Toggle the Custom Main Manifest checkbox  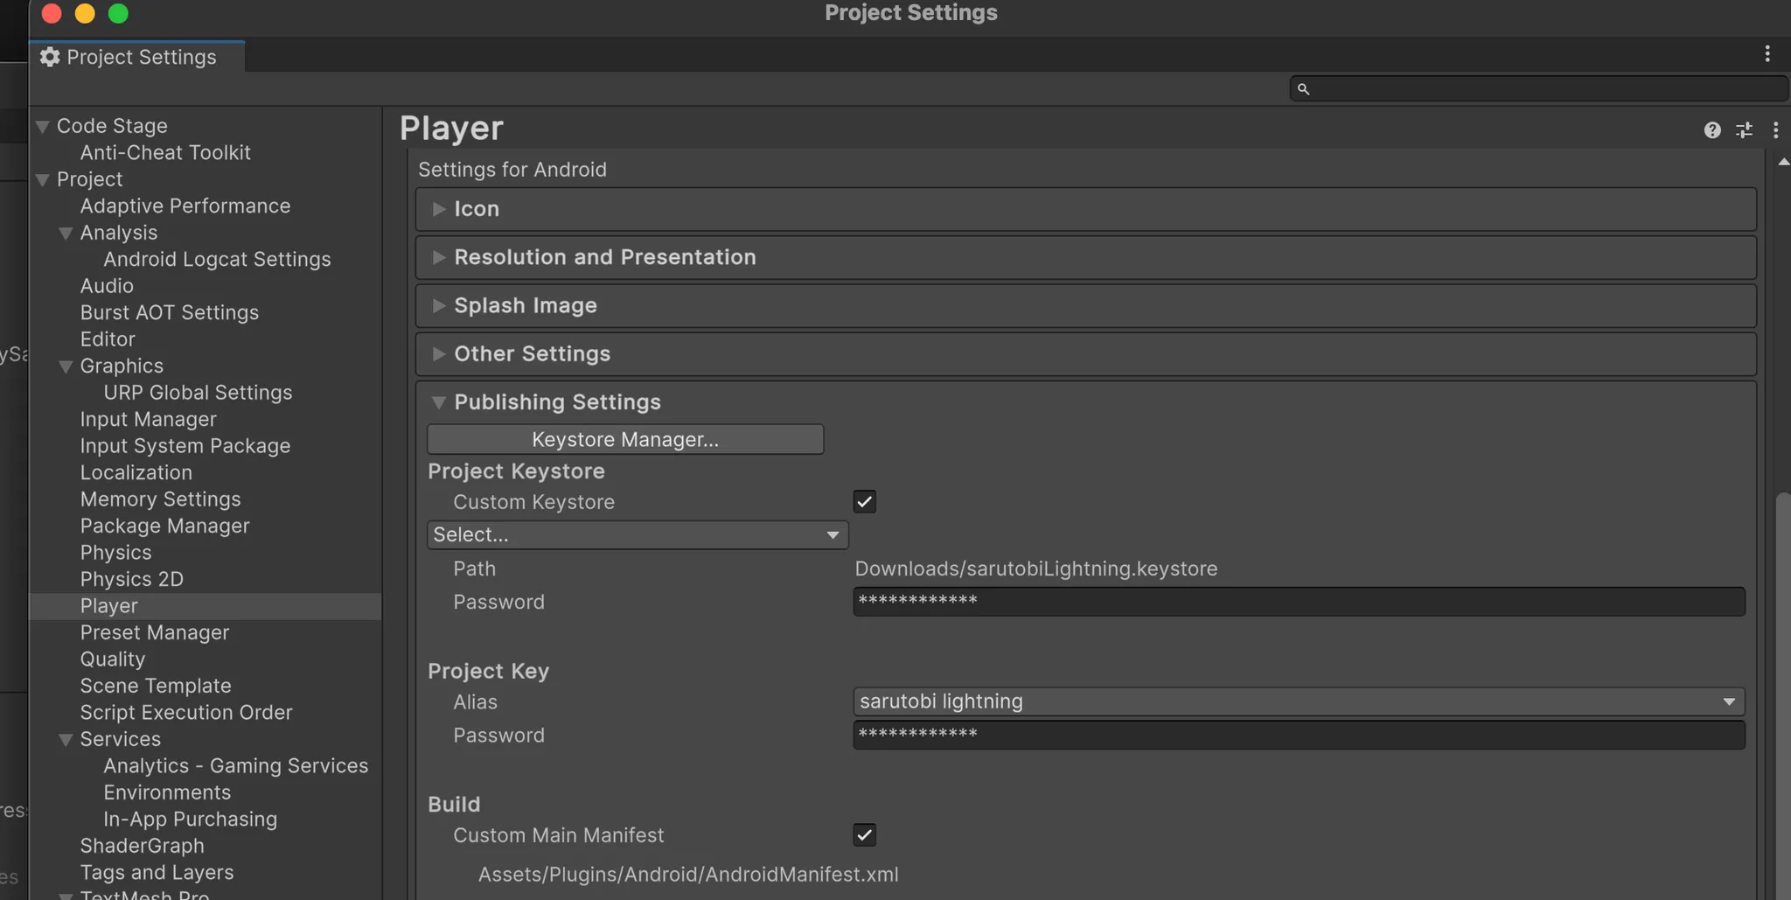pyautogui.click(x=864, y=835)
